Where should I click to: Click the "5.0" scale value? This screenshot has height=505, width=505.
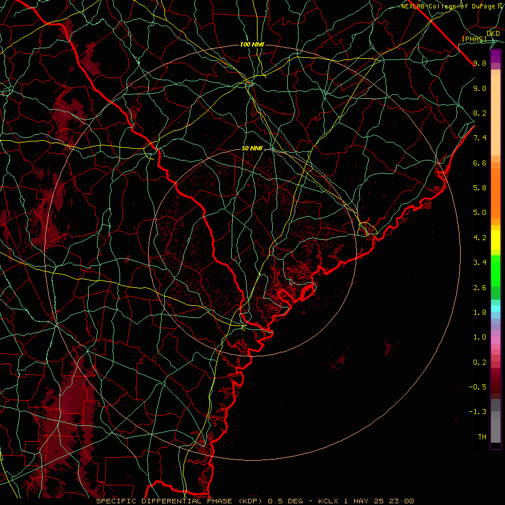[480, 213]
